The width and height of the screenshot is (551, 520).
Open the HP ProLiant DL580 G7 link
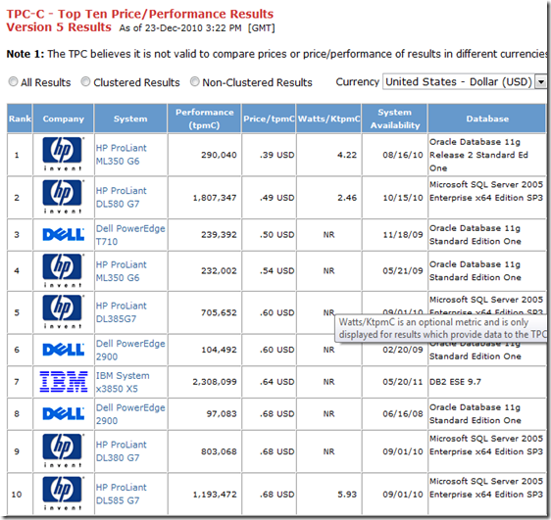click(x=122, y=197)
